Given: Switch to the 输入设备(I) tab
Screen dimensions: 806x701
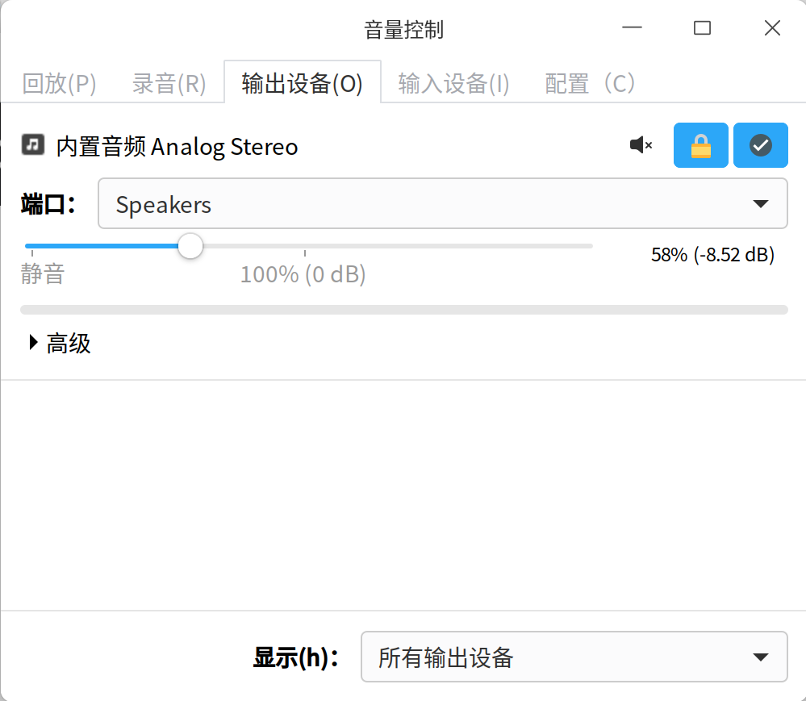Looking at the screenshot, I should pyautogui.click(x=453, y=83).
